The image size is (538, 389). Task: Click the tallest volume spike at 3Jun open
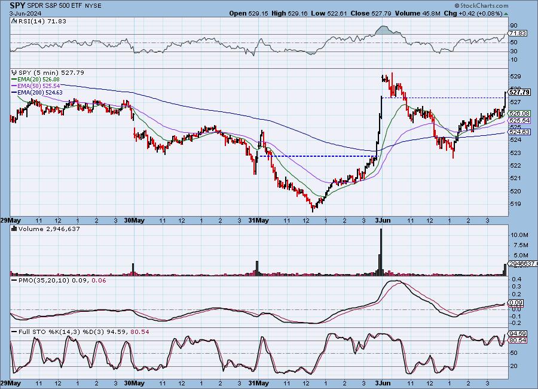pyautogui.click(x=381, y=252)
